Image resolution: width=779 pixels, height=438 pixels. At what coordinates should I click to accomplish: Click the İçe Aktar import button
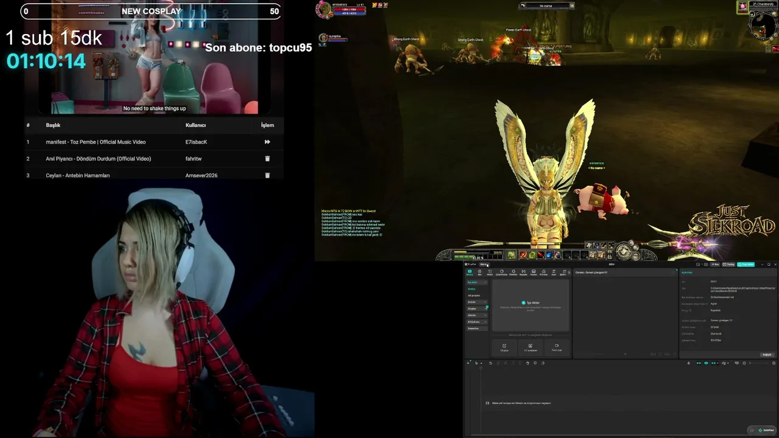coord(530,302)
